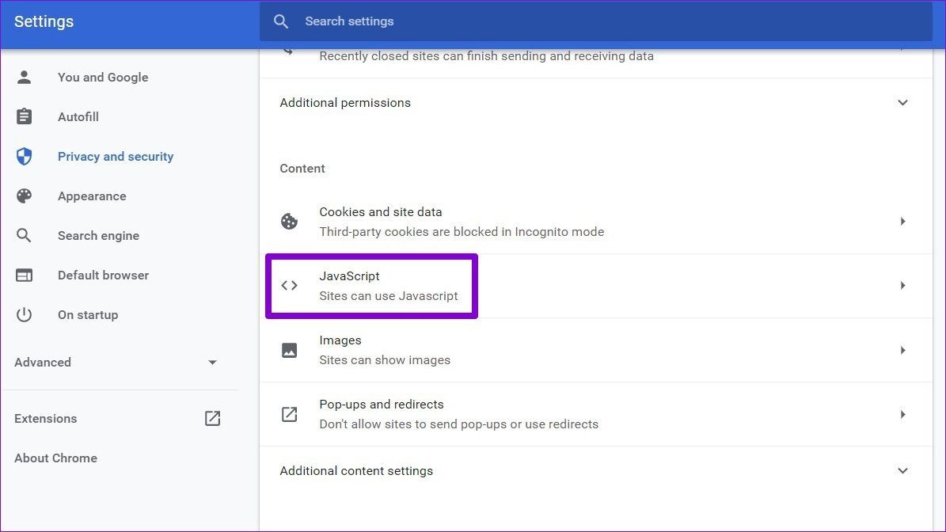Click Cookies and site data title
The height and width of the screenshot is (532, 946).
pos(381,211)
